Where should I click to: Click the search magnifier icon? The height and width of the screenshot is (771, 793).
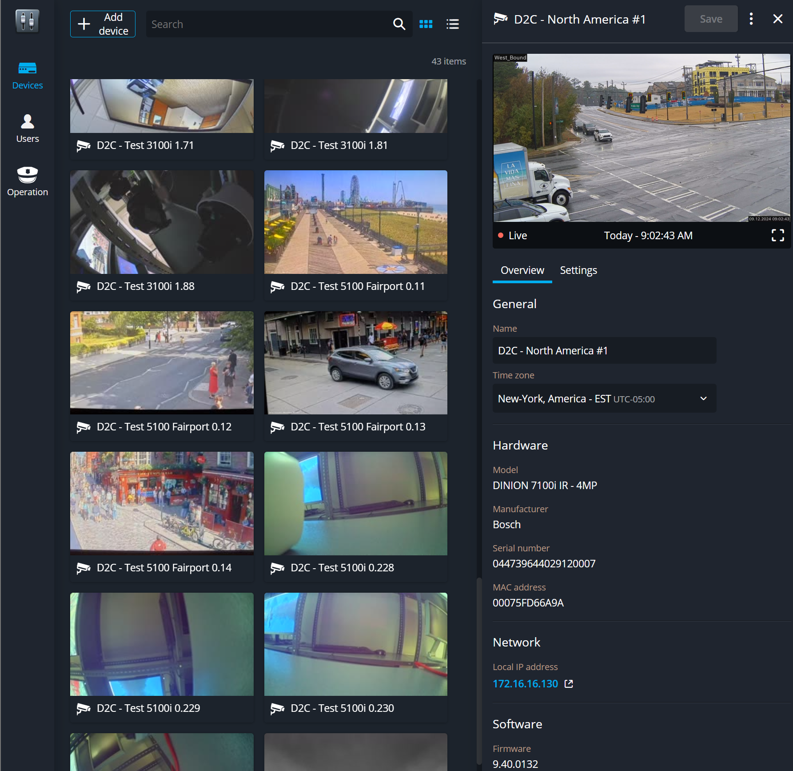[399, 24]
